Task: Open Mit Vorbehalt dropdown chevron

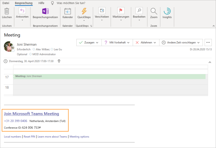Action: tap(128, 43)
